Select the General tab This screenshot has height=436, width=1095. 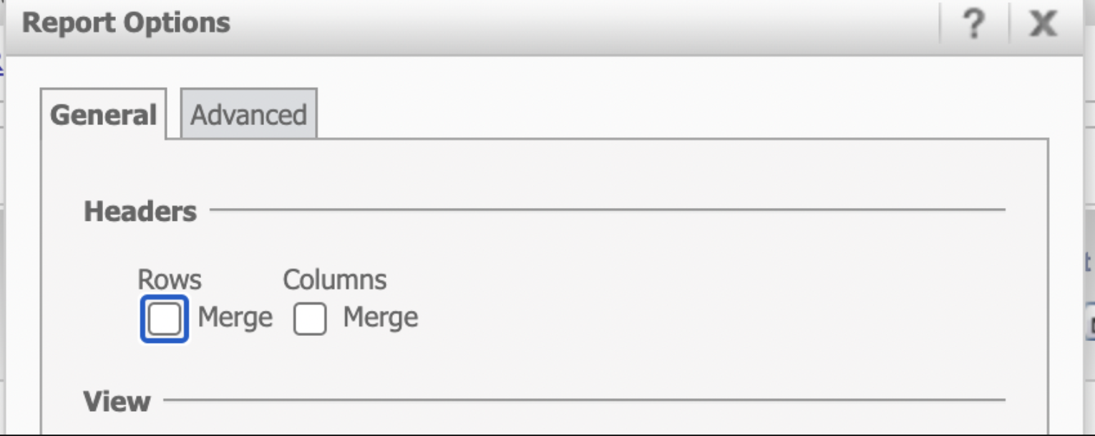coord(104,114)
